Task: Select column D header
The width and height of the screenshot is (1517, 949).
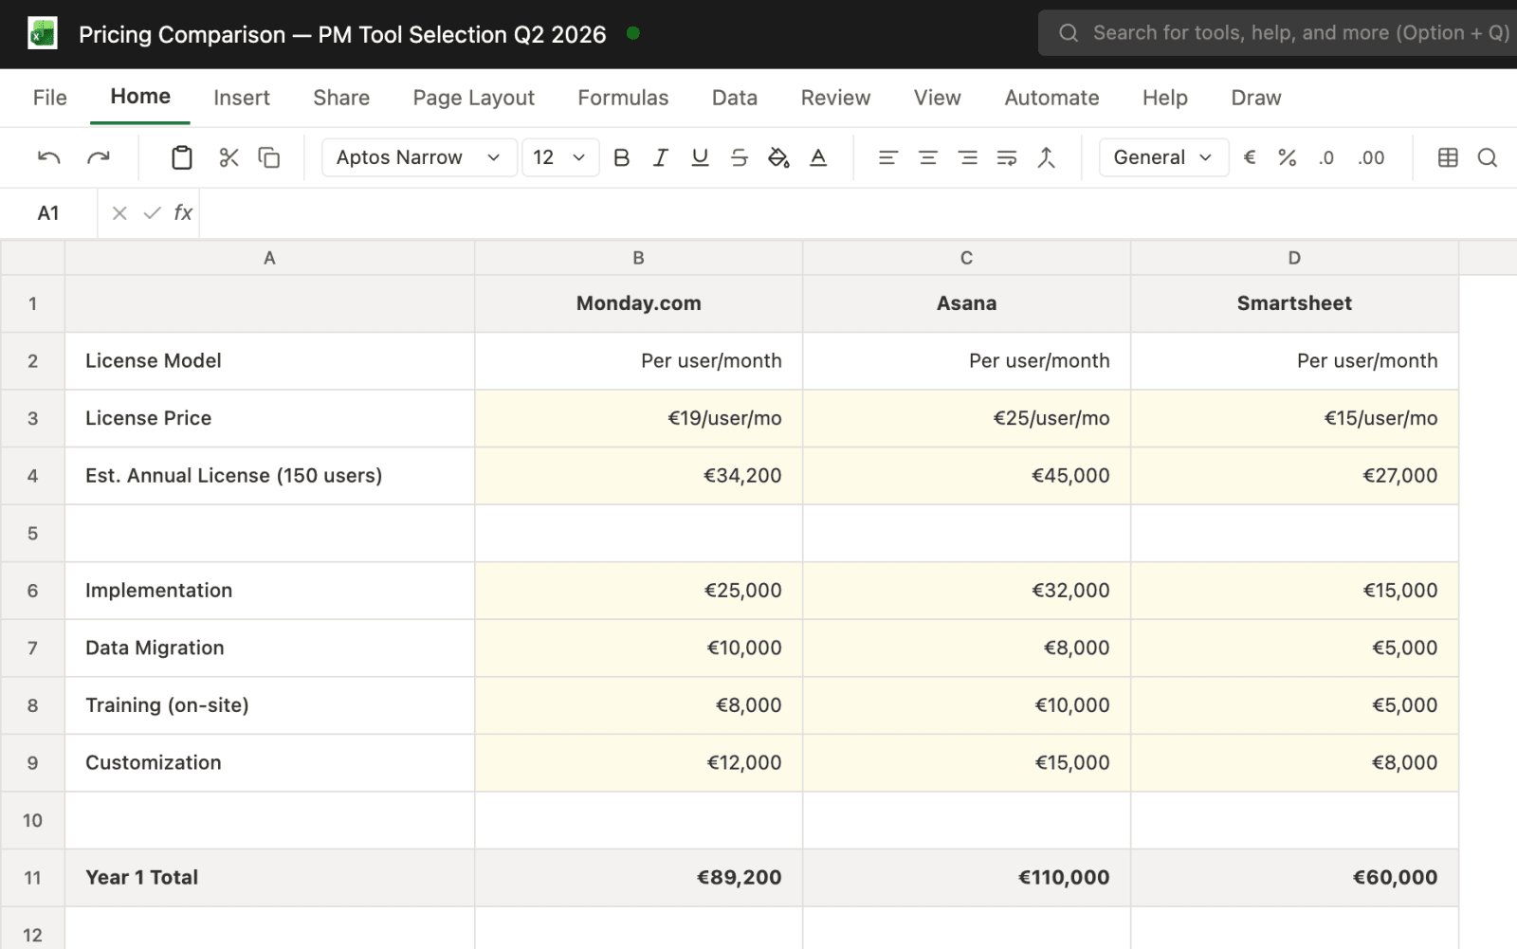Action: pos(1294,258)
